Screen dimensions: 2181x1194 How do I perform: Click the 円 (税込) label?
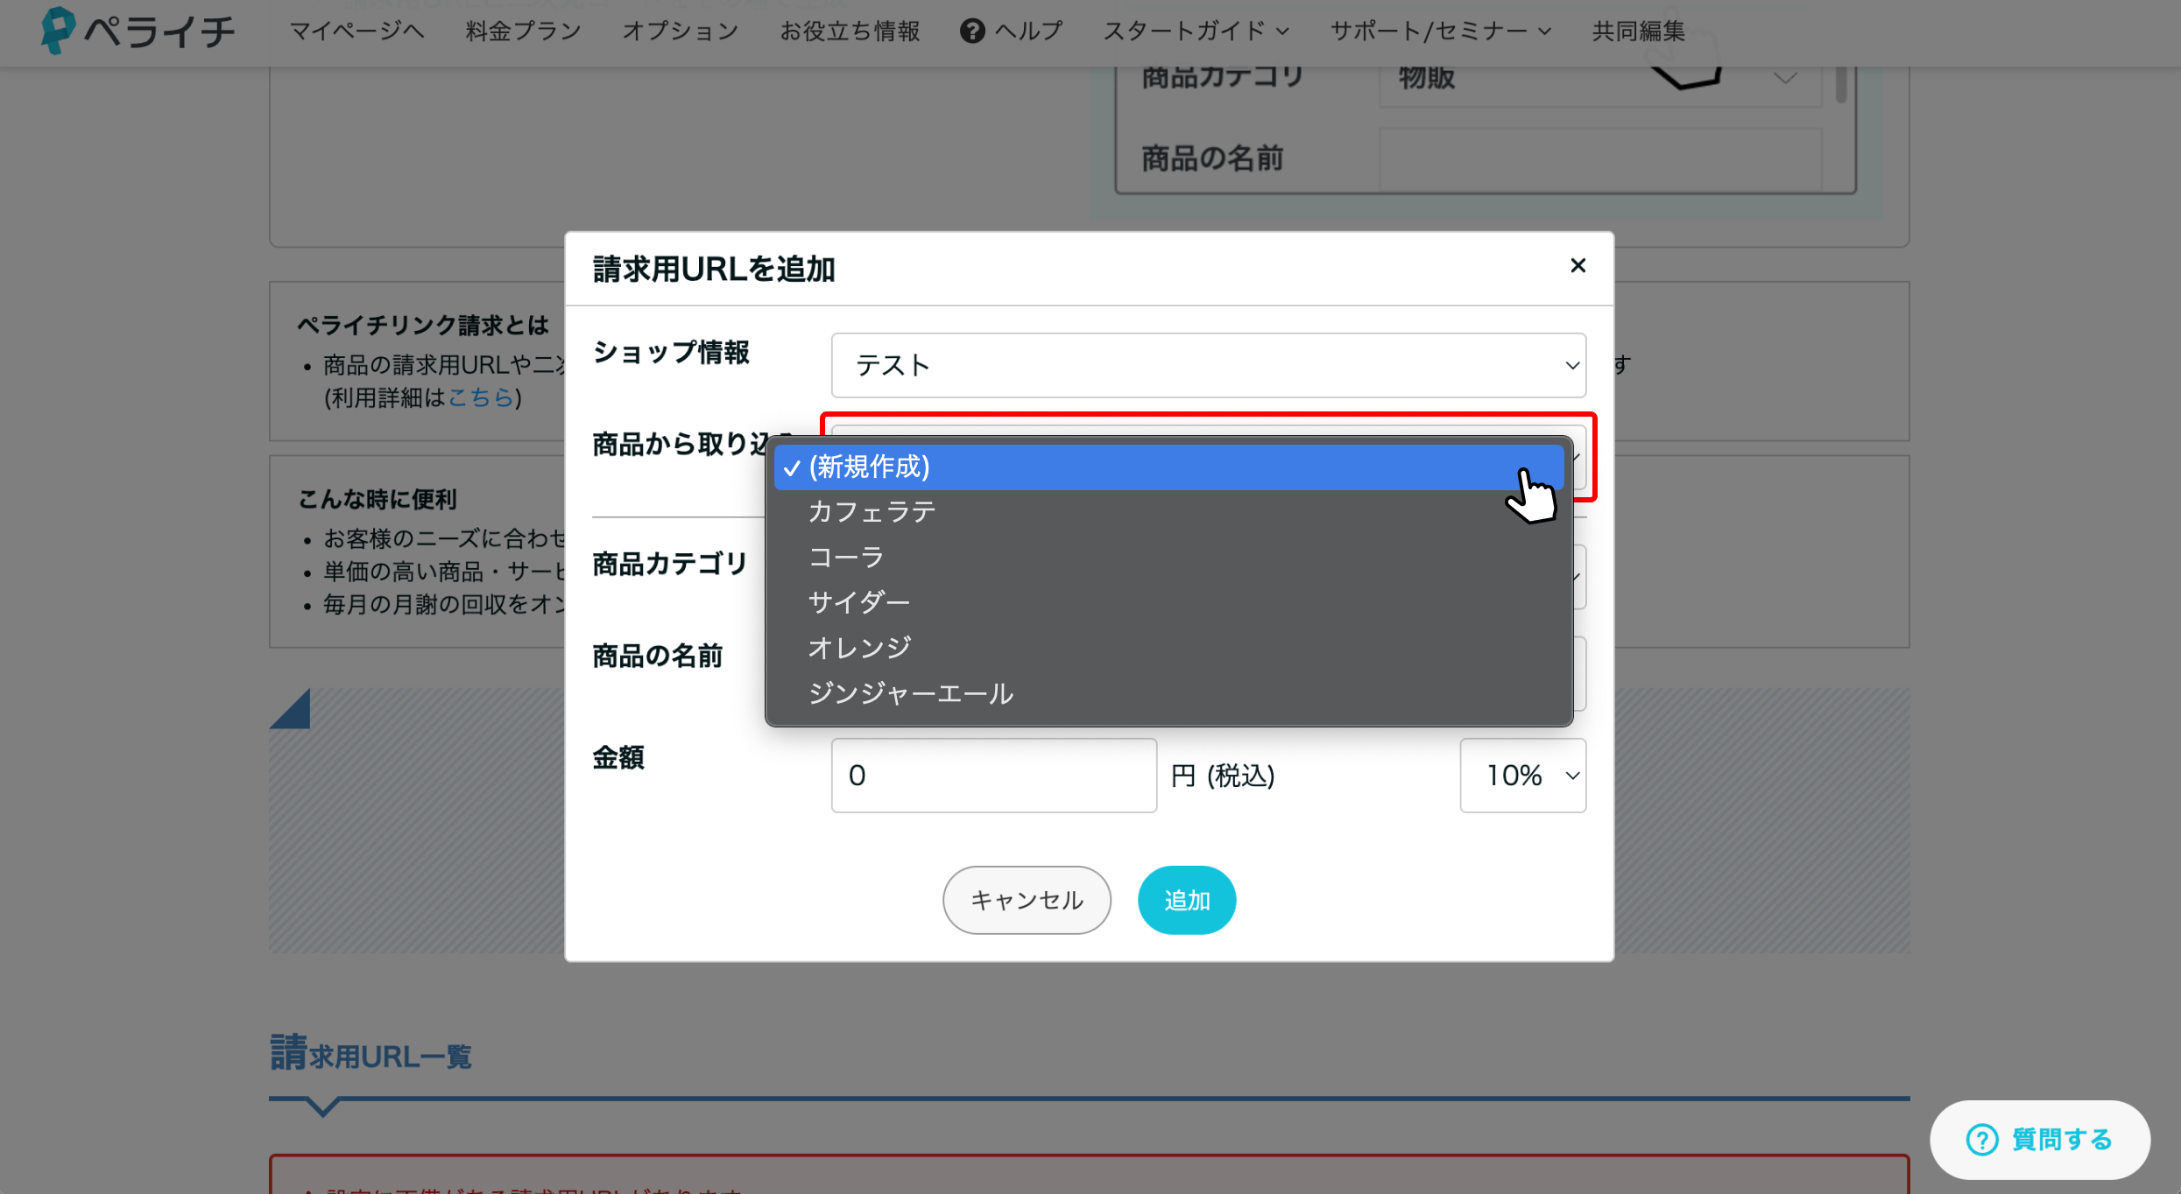[x=1222, y=776]
